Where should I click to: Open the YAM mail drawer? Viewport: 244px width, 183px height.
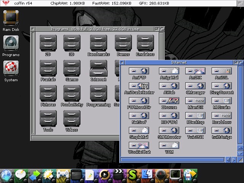coord(169,145)
